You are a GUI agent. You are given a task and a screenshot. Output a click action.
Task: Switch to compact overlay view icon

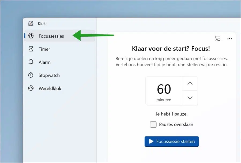(x=218, y=38)
